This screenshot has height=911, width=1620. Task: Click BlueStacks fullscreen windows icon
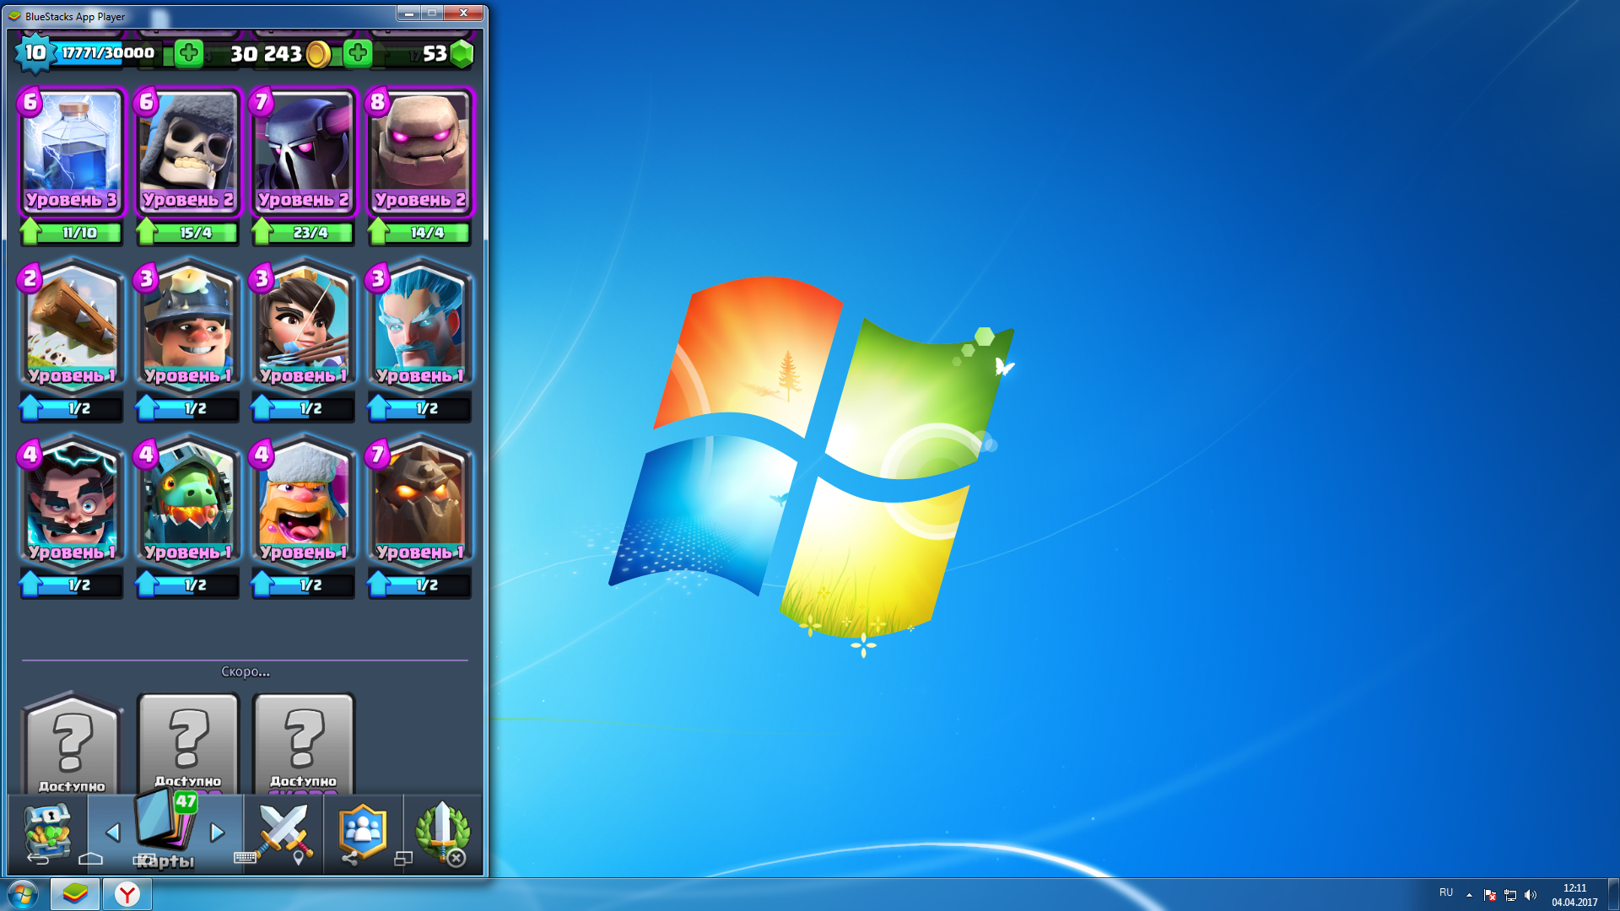coord(403,859)
